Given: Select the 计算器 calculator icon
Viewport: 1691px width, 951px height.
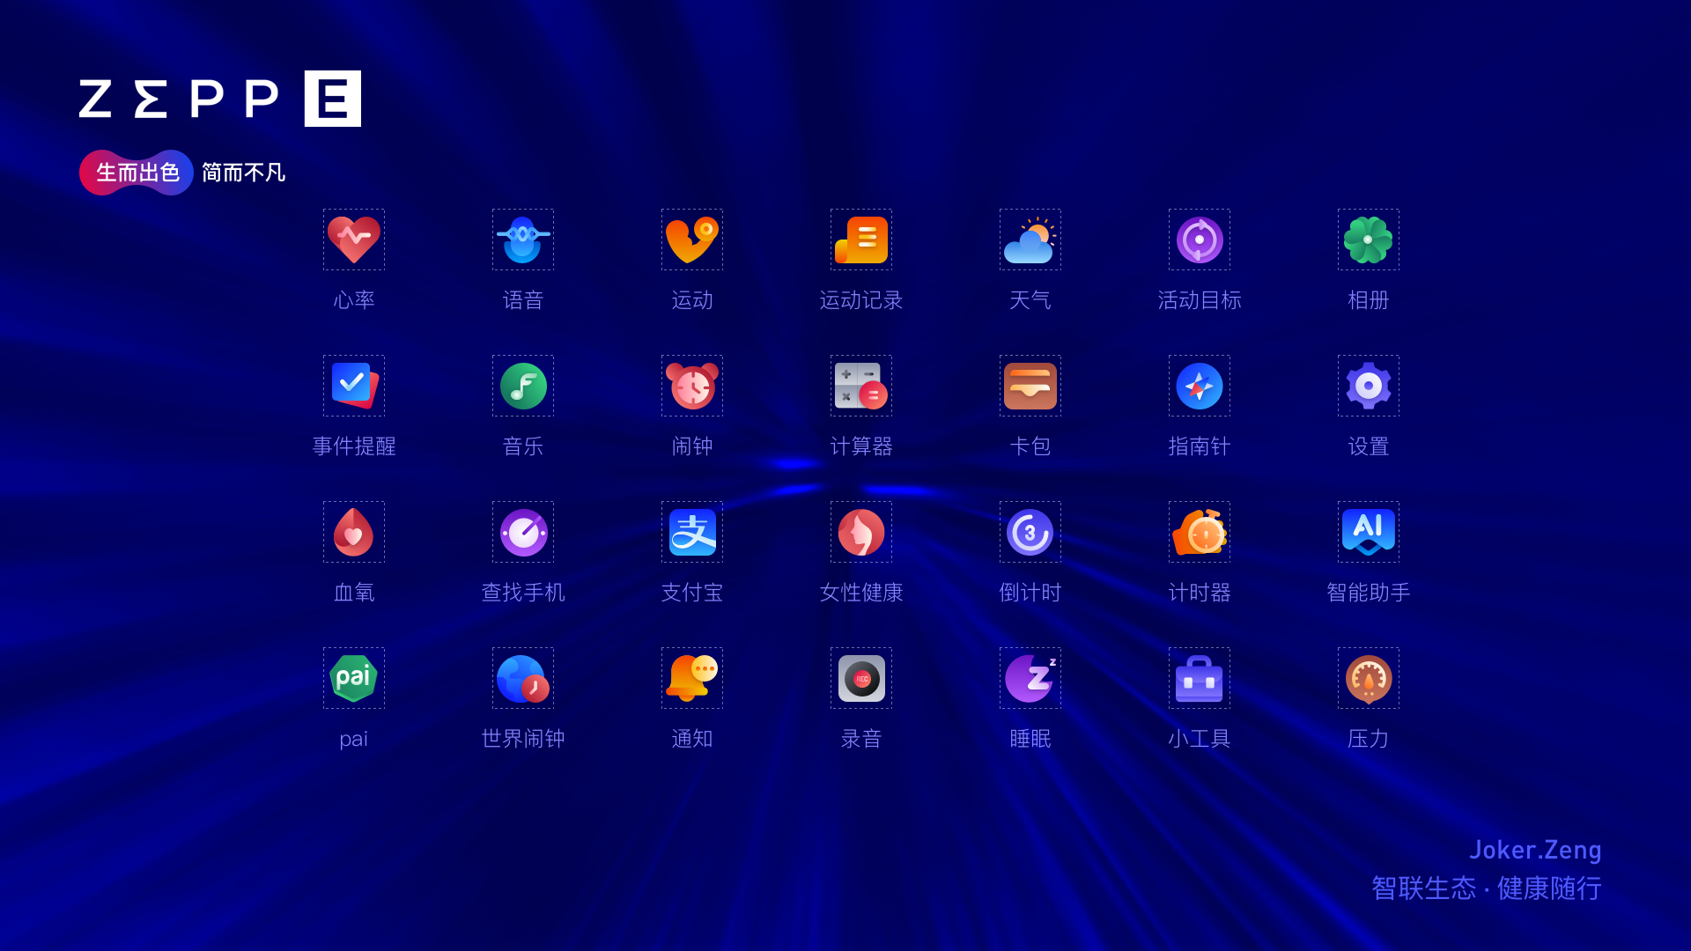Looking at the screenshot, I should click(861, 386).
